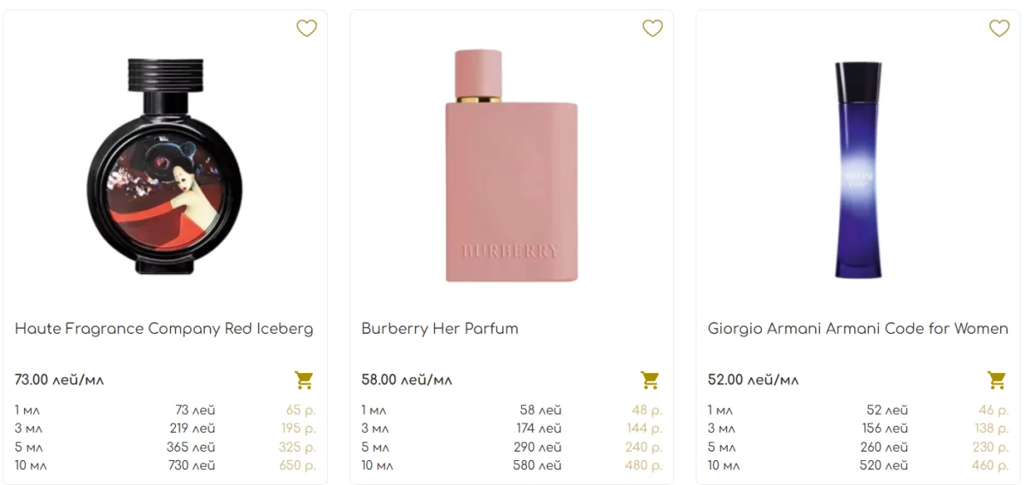This screenshot has width=1025, height=485.
Task: View the pink Burberry bottle image
Action: click(512, 166)
